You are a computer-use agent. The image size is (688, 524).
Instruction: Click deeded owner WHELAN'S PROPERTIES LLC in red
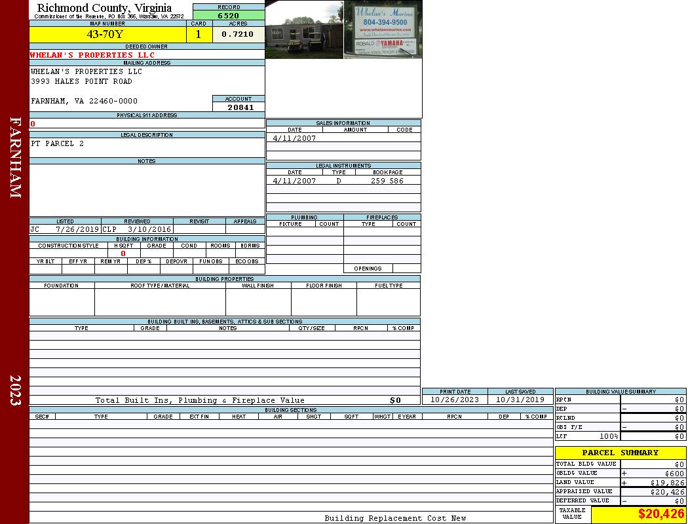coord(92,55)
